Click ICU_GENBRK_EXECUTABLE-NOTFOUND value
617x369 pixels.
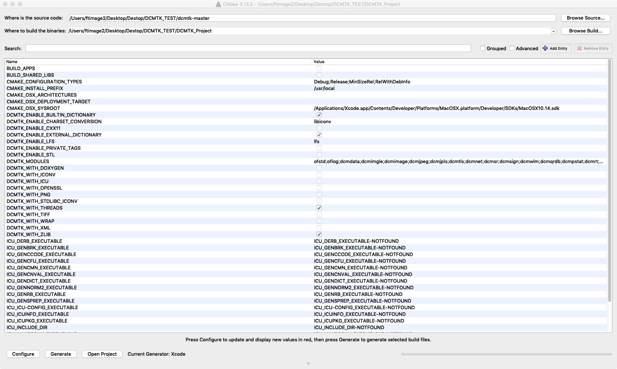click(x=360, y=248)
